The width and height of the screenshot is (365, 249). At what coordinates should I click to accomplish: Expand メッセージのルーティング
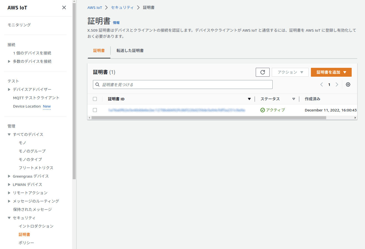(9, 201)
